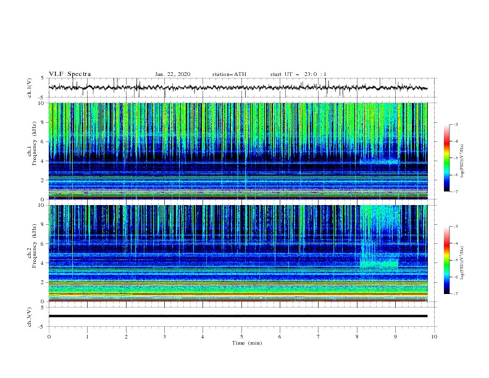Click time axis tick label "3"
This screenshot has width=489, height=378.
164,337
